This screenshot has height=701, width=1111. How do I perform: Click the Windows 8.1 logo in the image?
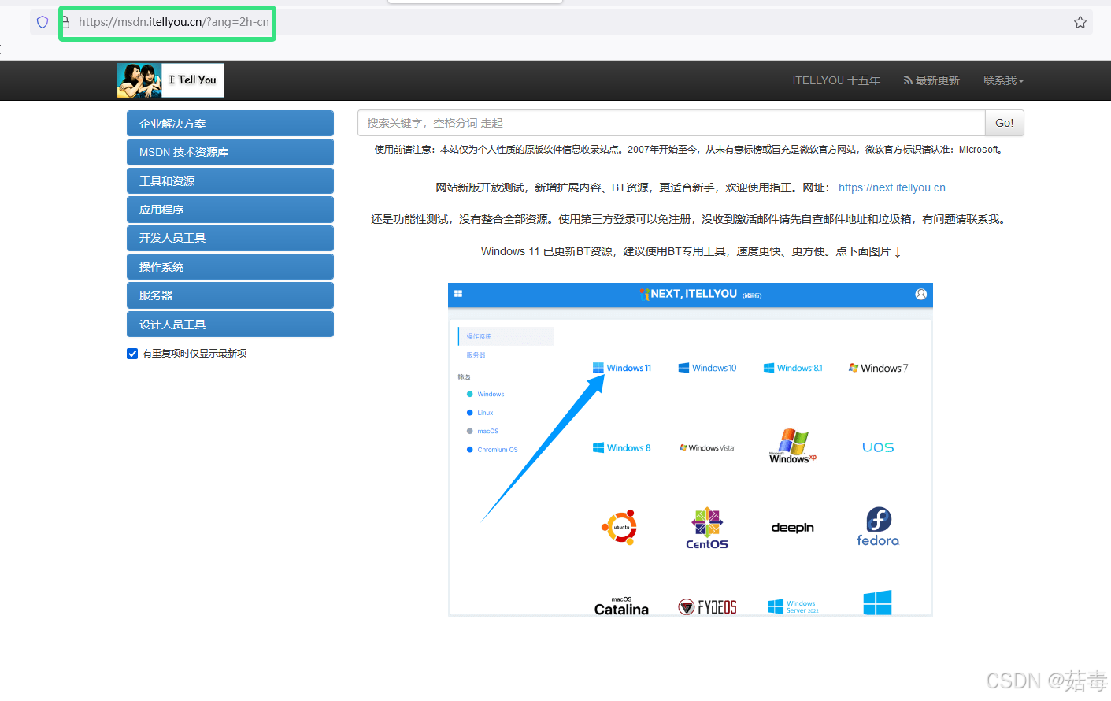[x=793, y=368]
